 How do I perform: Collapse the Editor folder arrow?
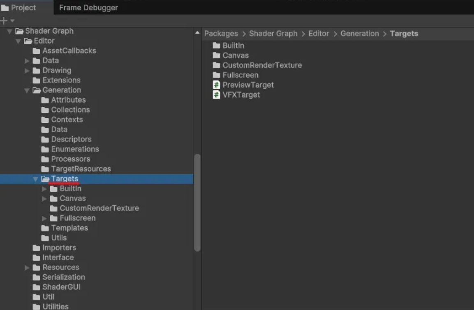pos(18,41)
